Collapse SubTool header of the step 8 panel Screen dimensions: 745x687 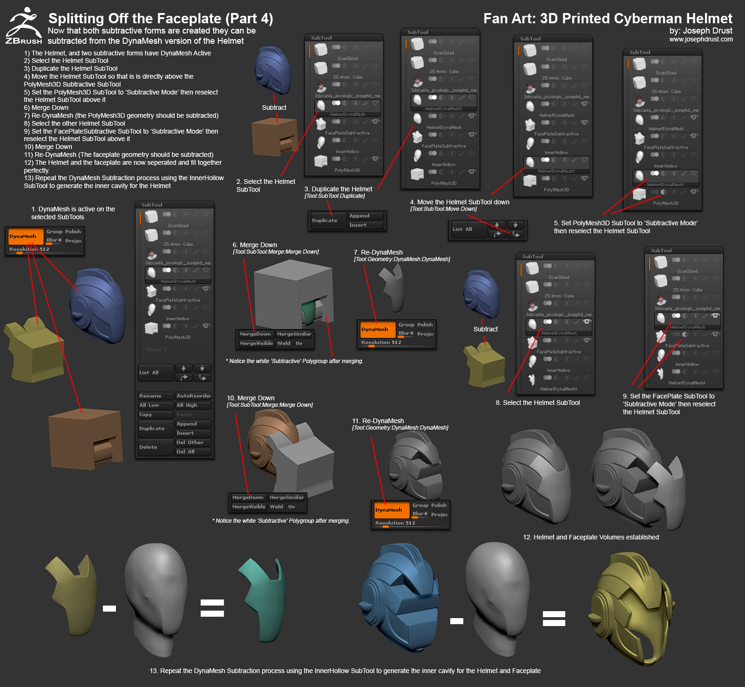pos(555,256)
